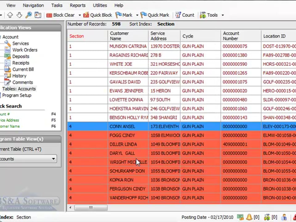Expand the Tools dropdown arrow
Screen dimensions: 296x222
223,15
